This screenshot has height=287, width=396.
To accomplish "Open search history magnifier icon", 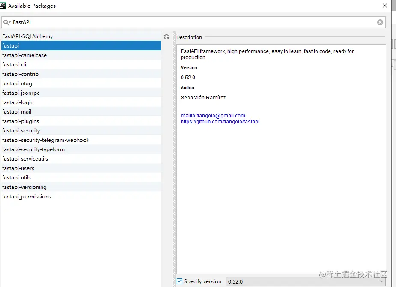I will click(7, 22).
